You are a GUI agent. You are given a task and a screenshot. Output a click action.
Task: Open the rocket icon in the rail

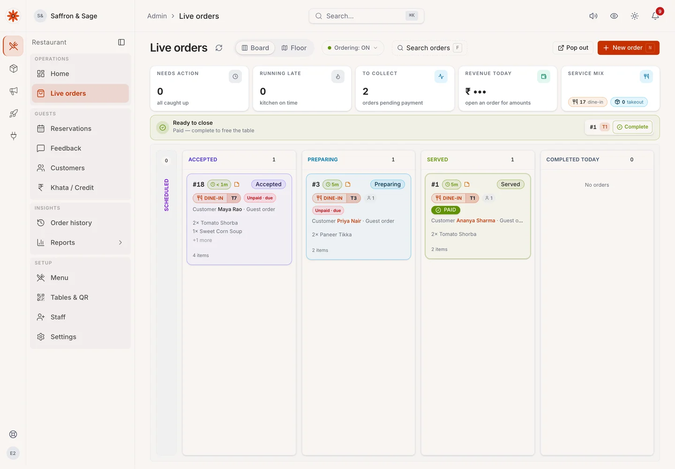click(13, 113)
